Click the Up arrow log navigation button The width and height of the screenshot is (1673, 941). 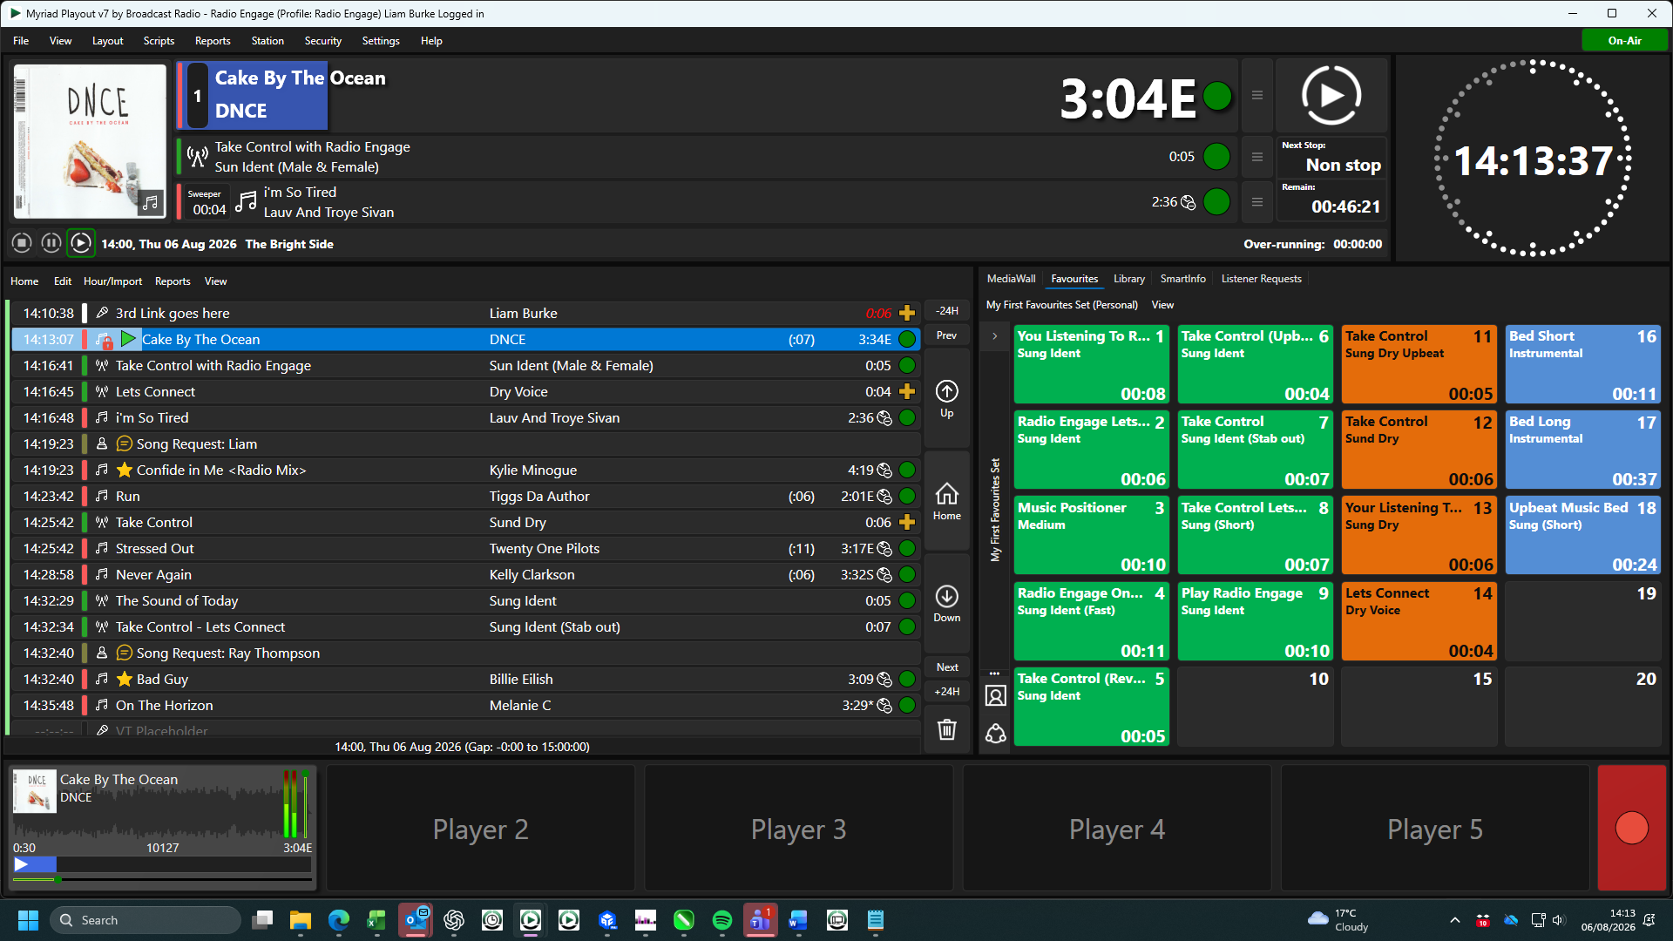(x=947, y=398)
